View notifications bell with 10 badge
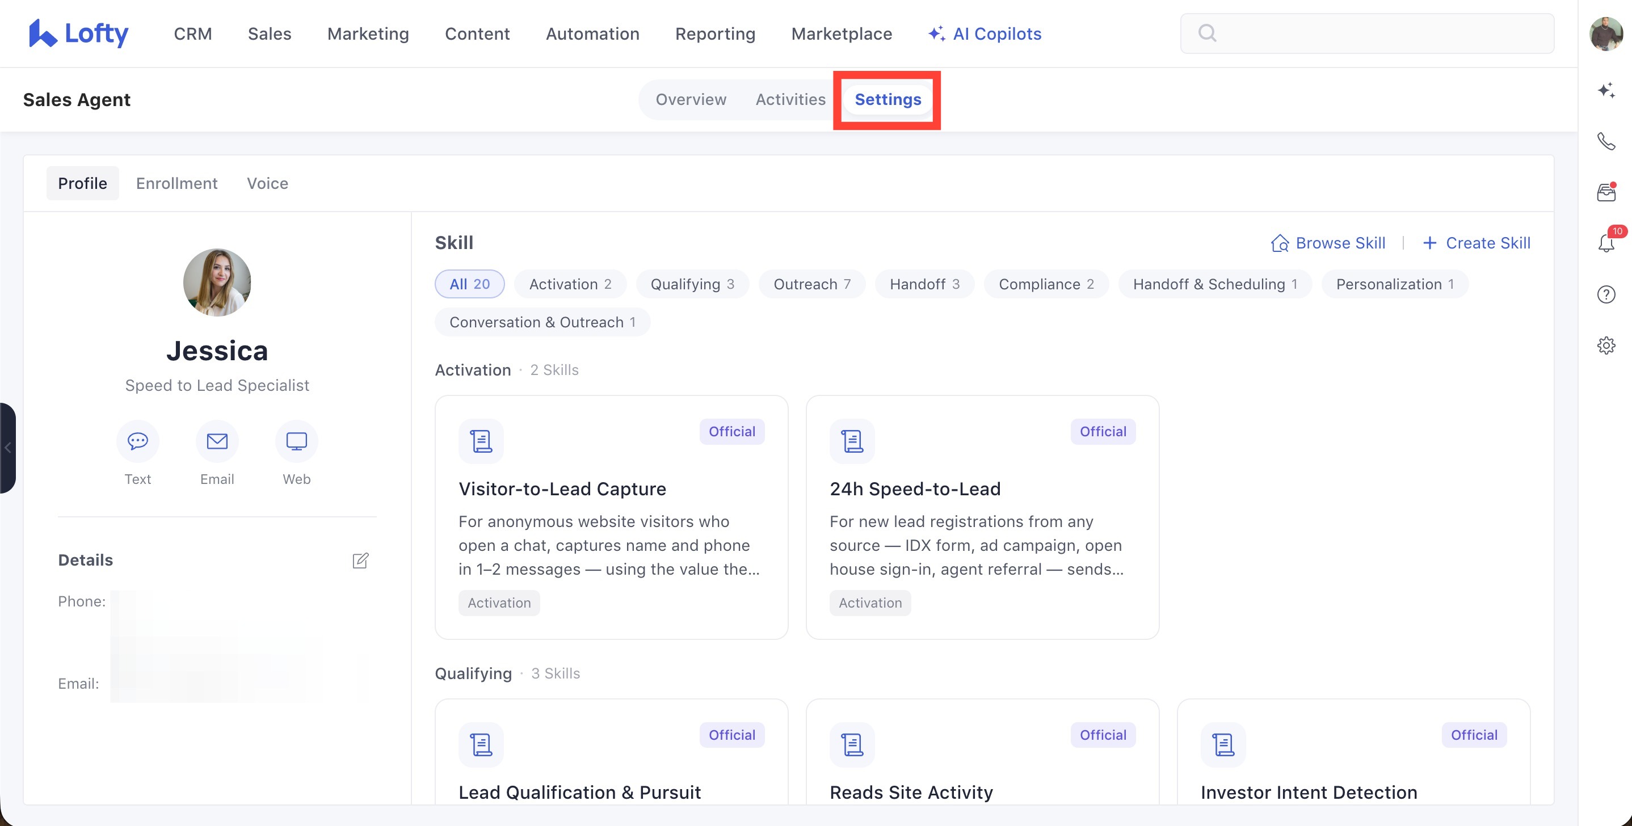Screen dimensions: 1632x826 pos(1606,243)
